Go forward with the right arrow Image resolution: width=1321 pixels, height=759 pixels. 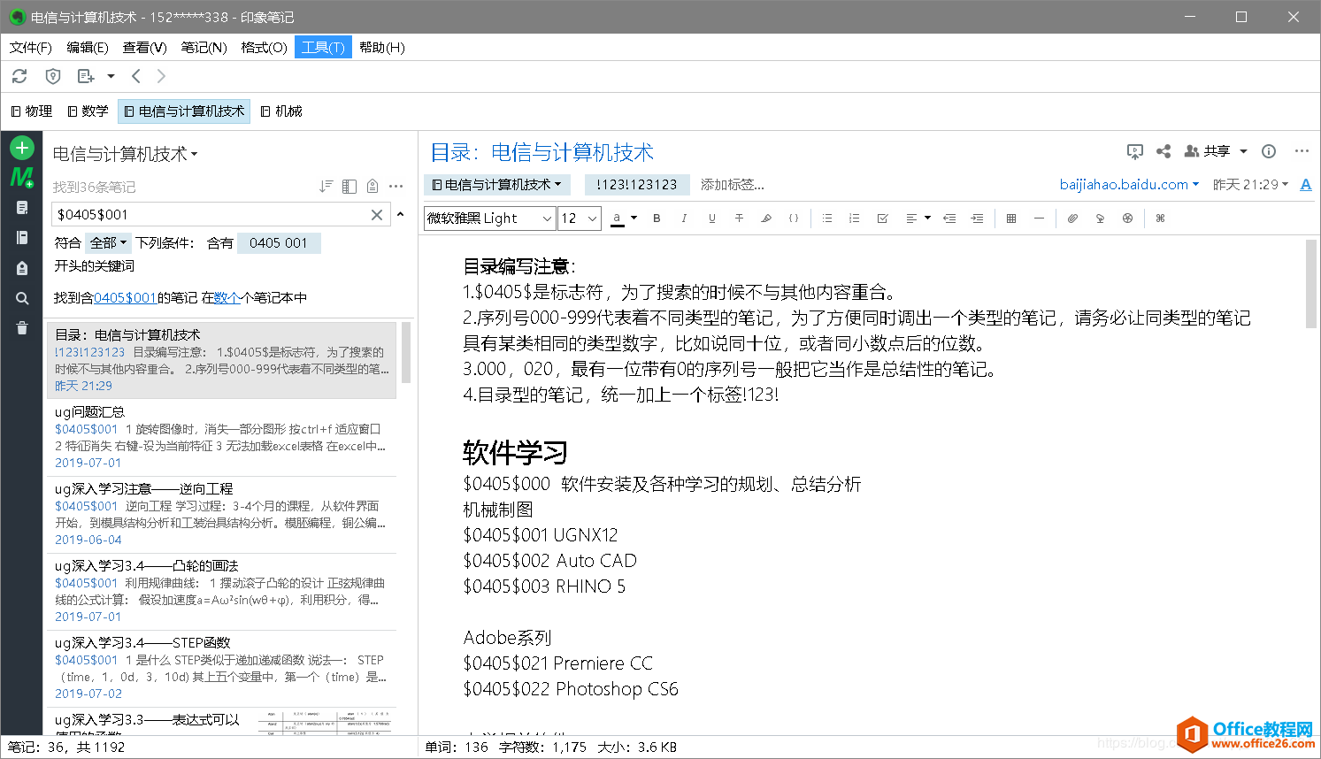161,76
